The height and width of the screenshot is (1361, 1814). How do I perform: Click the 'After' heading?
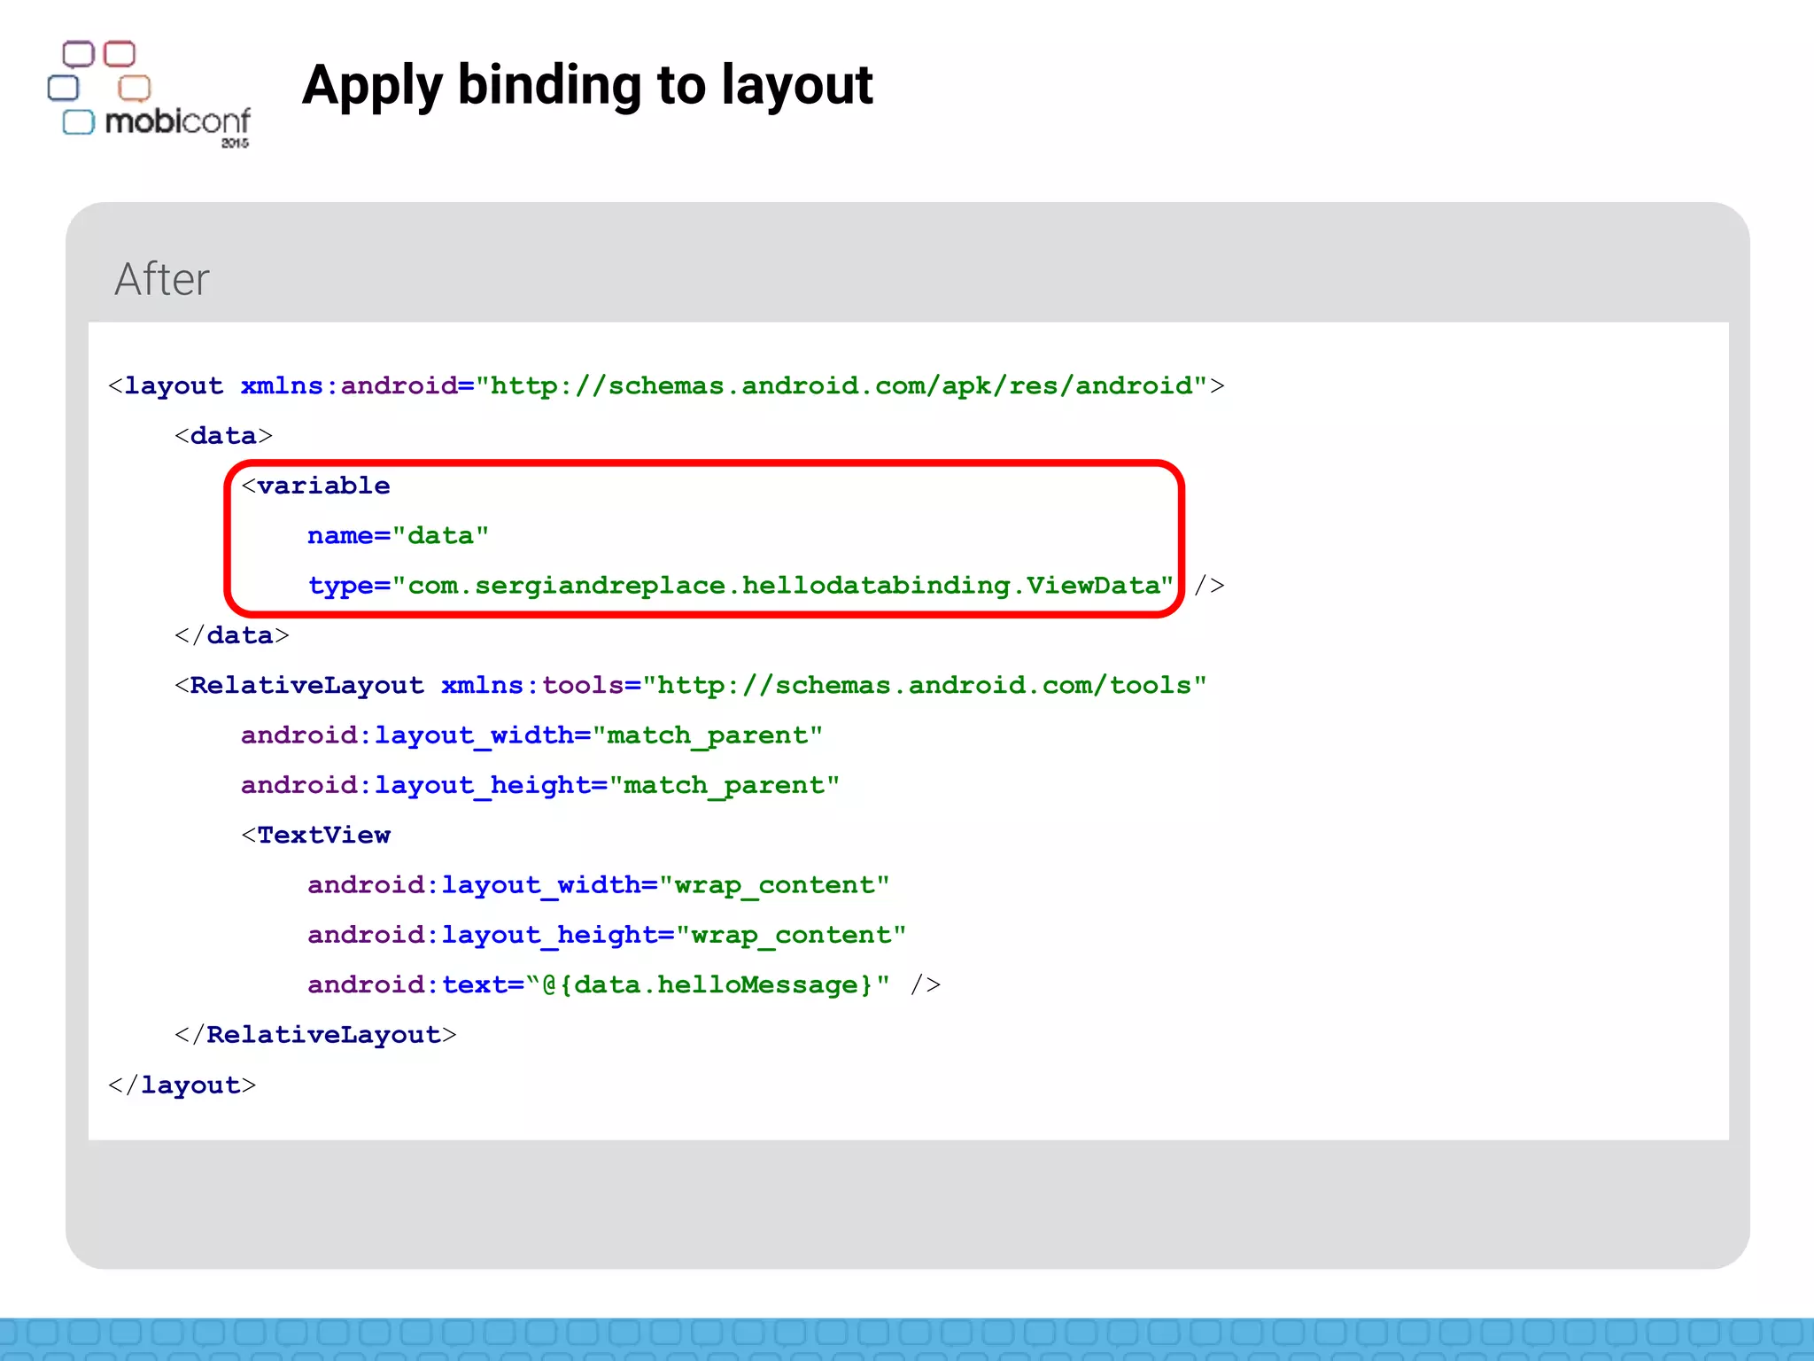click(x=162, y=279)
